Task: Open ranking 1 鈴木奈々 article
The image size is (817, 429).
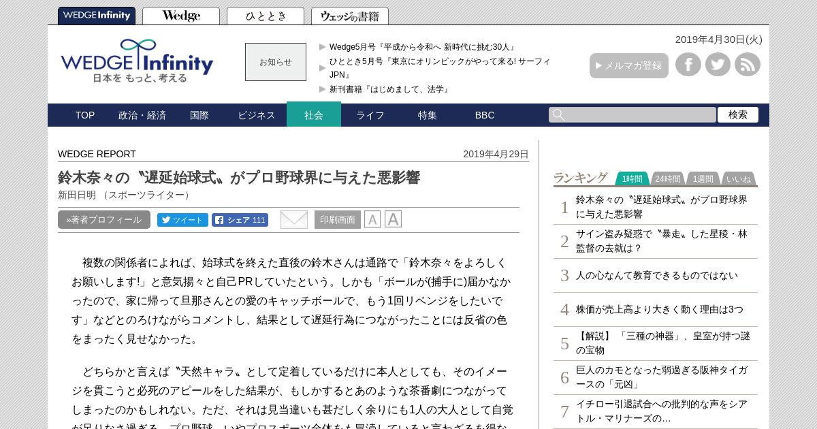Action: [x=662, y=206]
